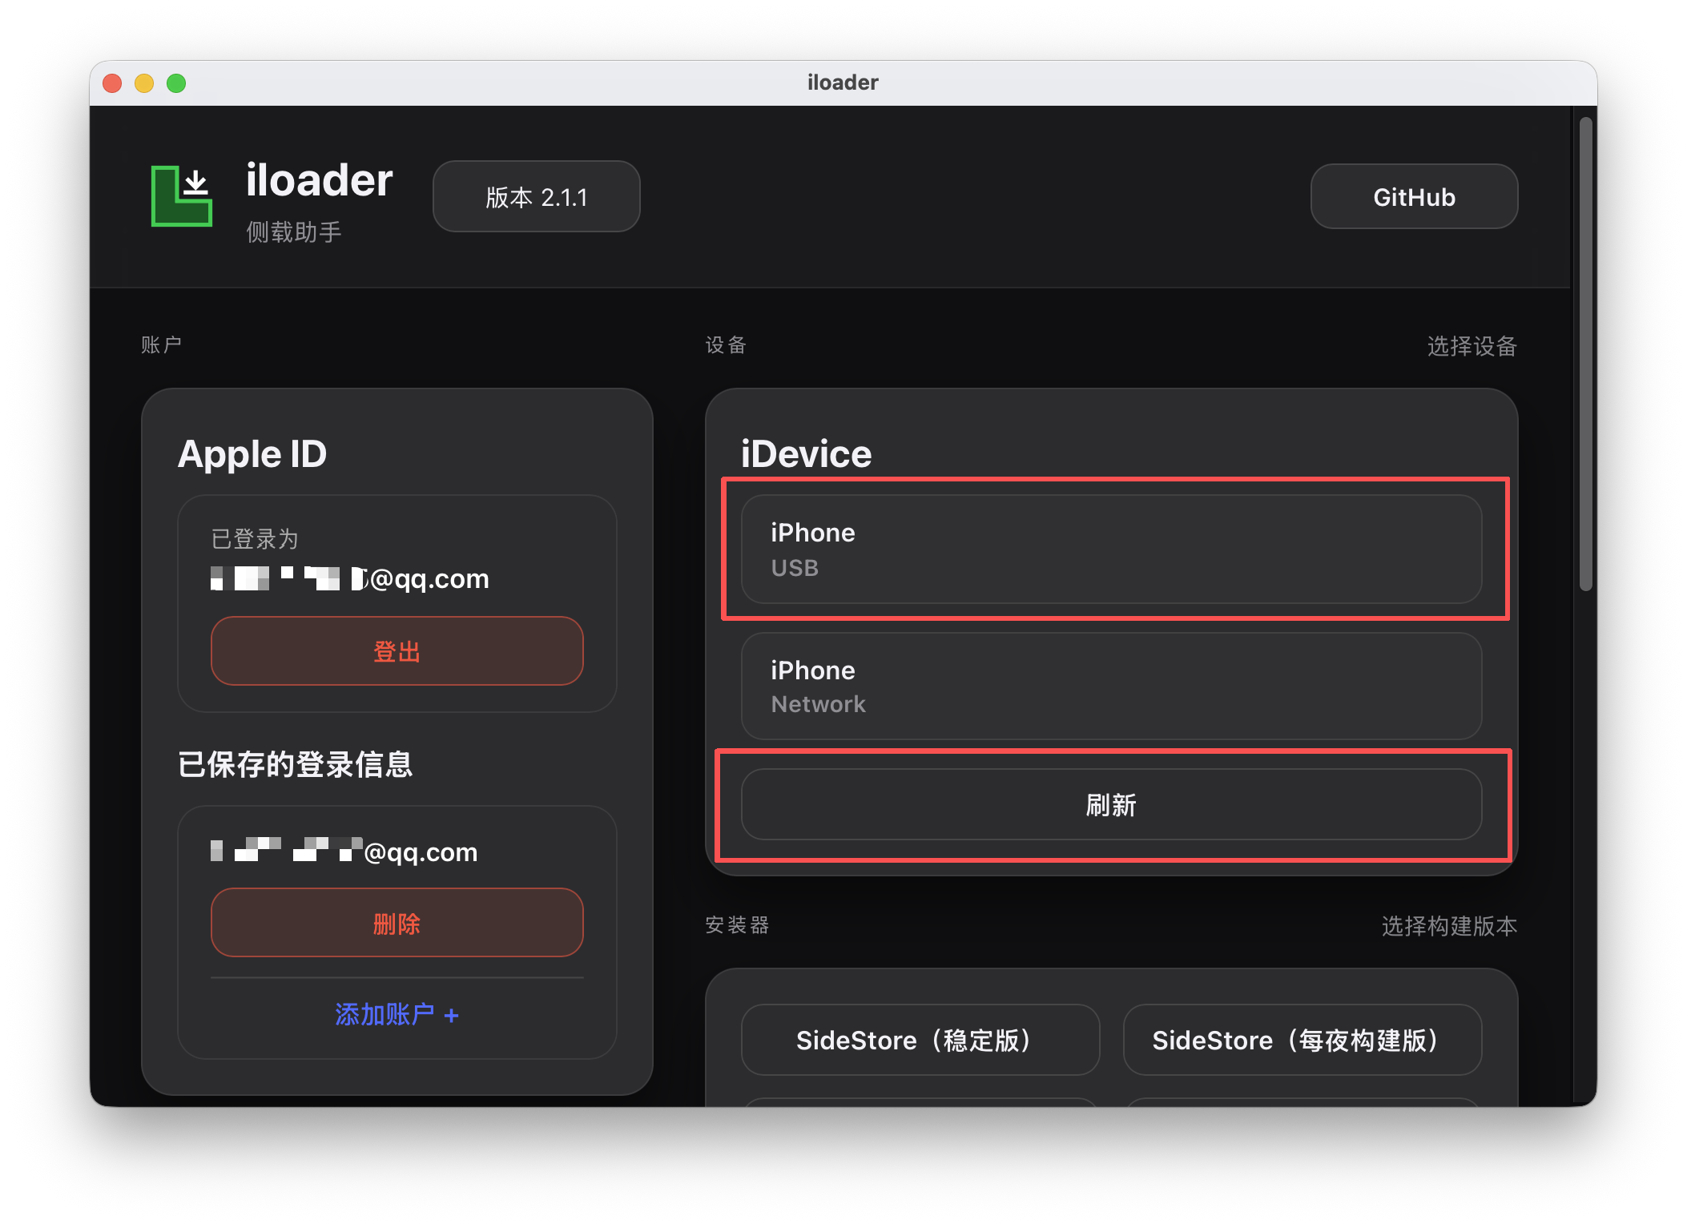1687x1224 pixels.
Task: Open the GitHub link button
Action: tap(1413, 197)
